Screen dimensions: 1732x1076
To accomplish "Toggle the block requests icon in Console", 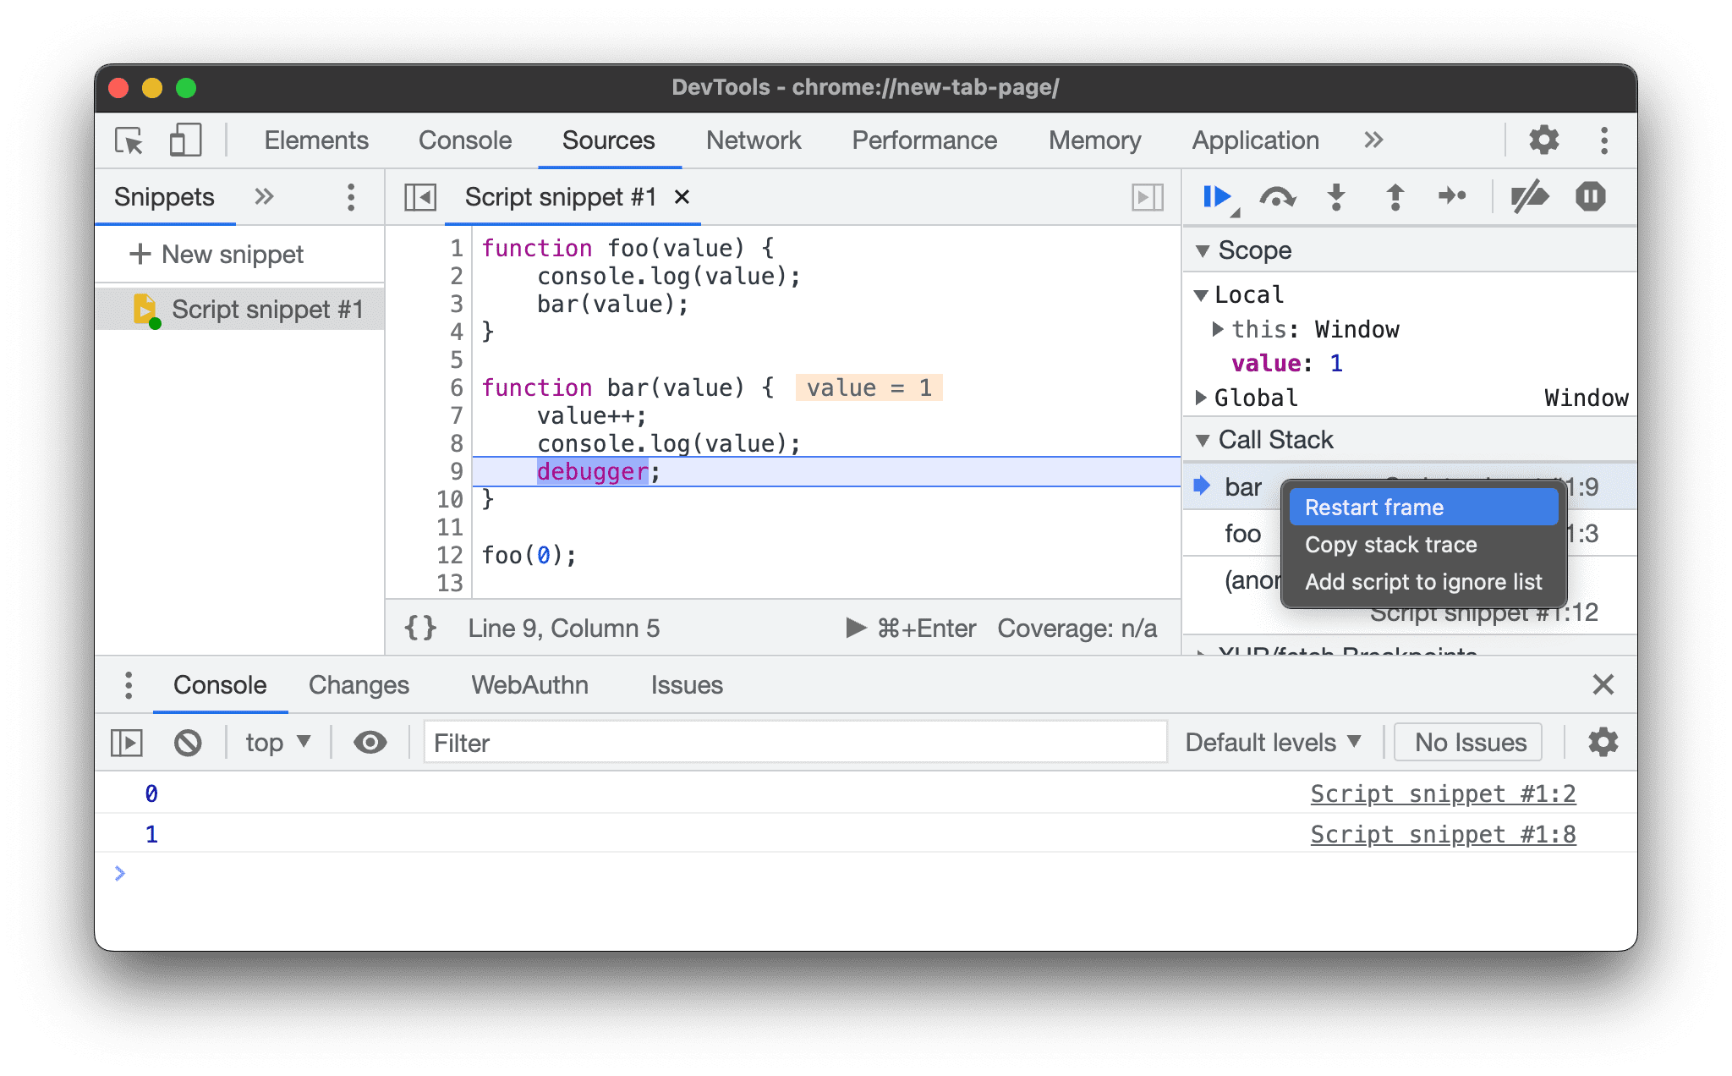I will (187, 741).
